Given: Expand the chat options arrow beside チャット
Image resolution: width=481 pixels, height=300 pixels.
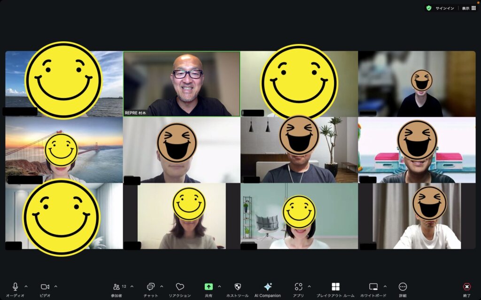Looking at the screenshot, I should click(x=162, y=286).
